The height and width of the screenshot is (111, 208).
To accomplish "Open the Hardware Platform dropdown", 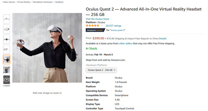I will 101,70.
